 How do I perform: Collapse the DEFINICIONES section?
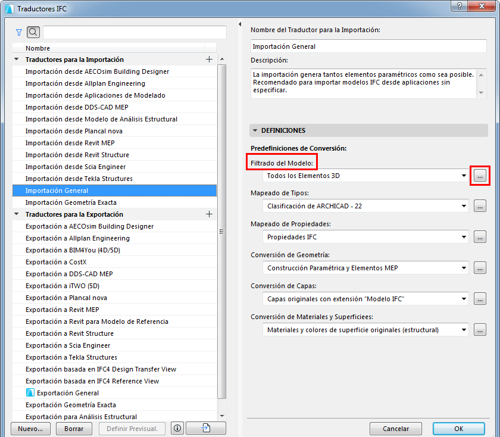point(255,130)
